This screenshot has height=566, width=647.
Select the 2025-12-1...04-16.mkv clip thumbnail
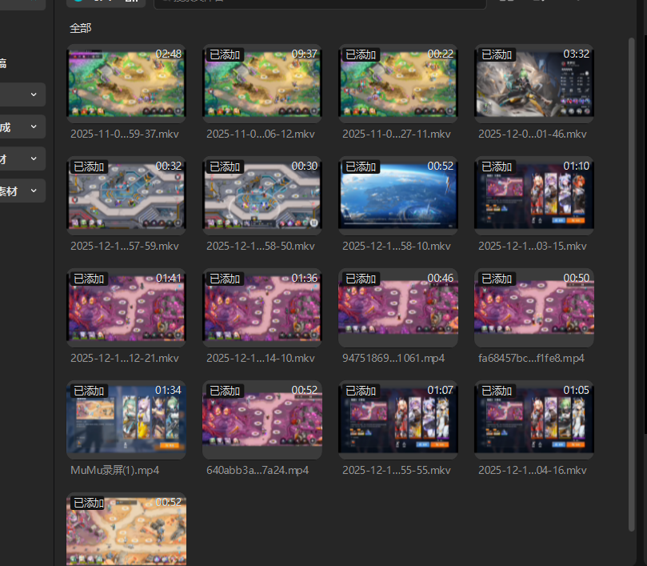(534, 419)
